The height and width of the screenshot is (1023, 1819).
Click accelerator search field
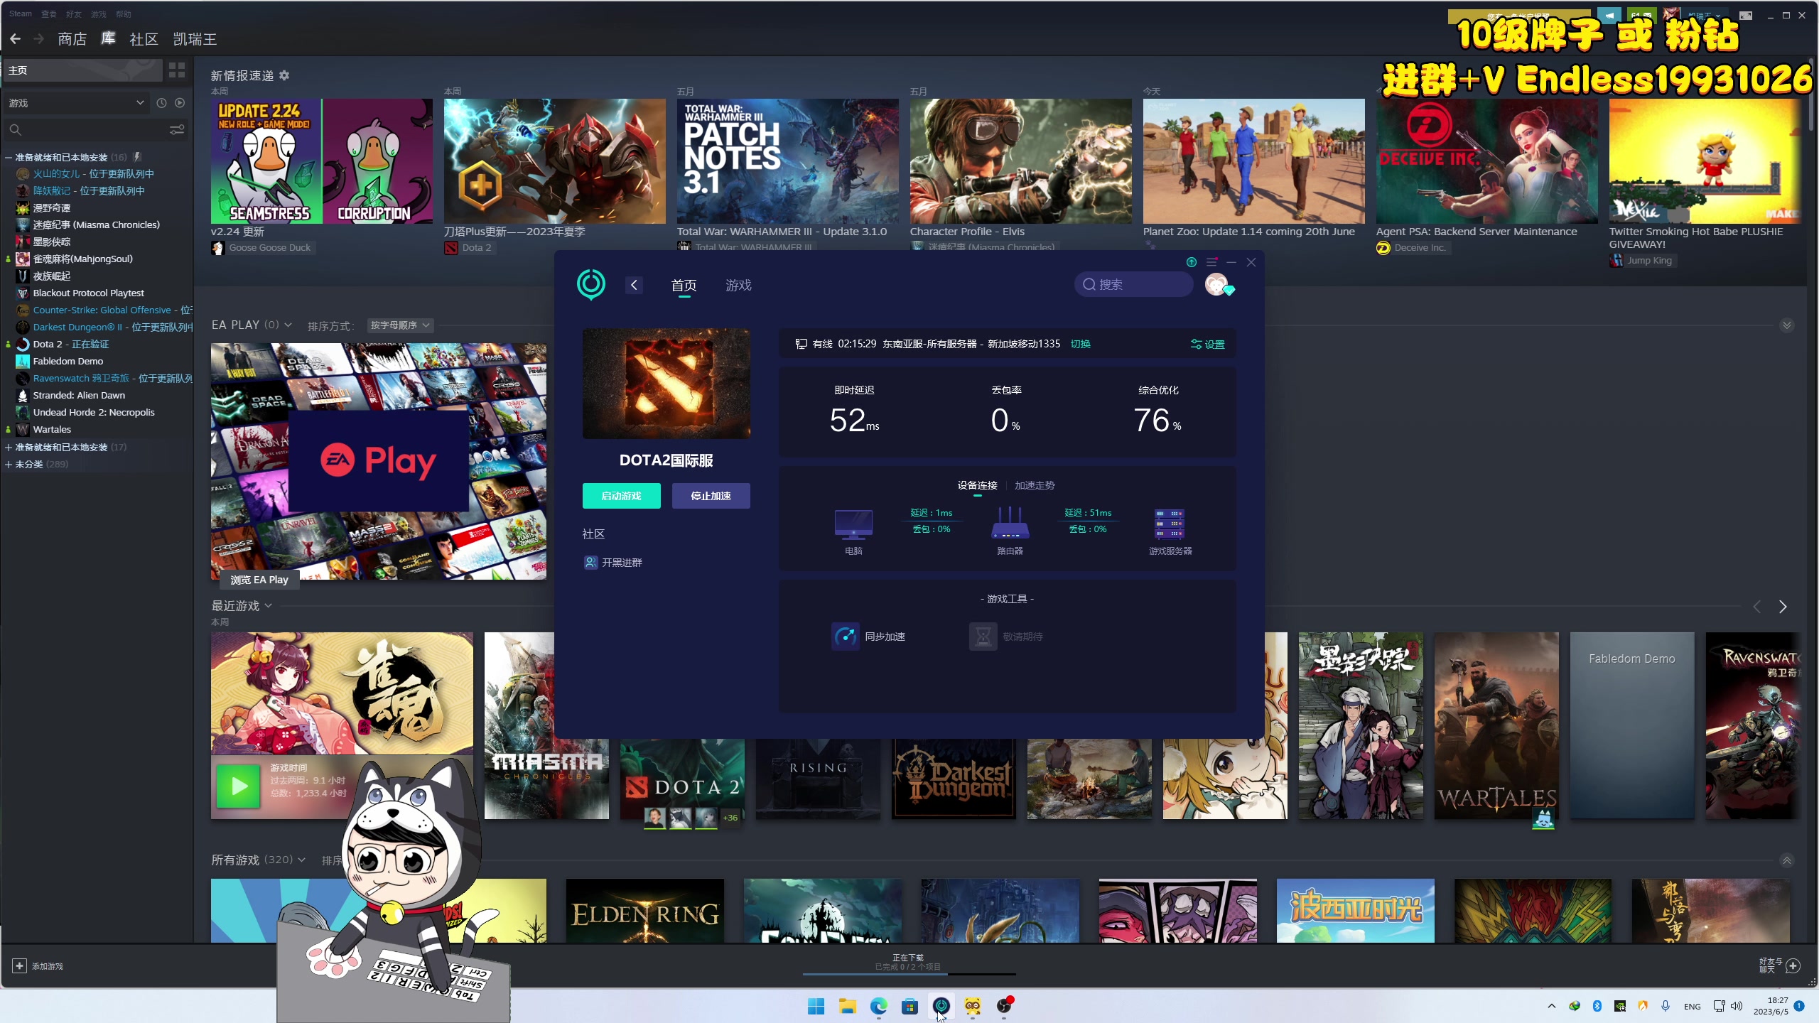(1133, 284)
